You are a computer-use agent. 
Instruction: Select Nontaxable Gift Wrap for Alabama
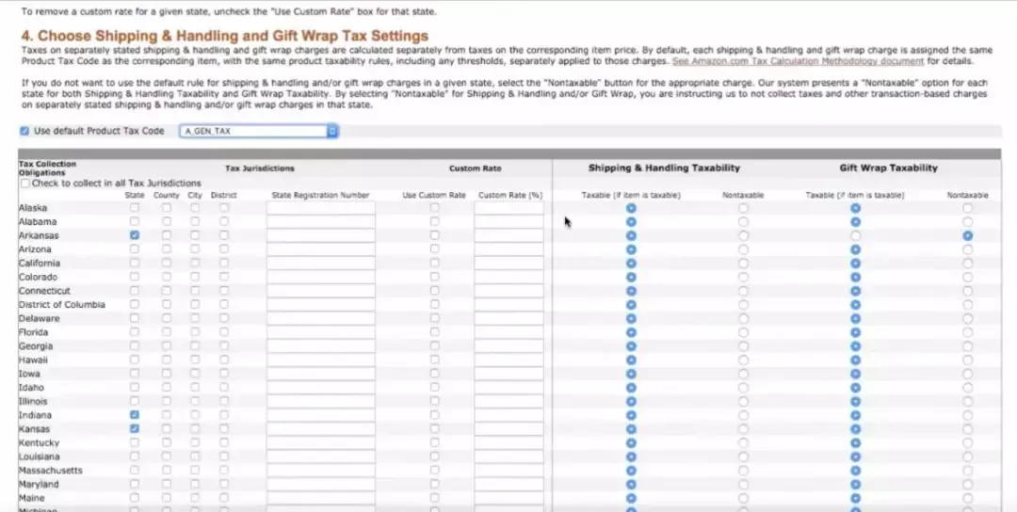tap(968, 222)
